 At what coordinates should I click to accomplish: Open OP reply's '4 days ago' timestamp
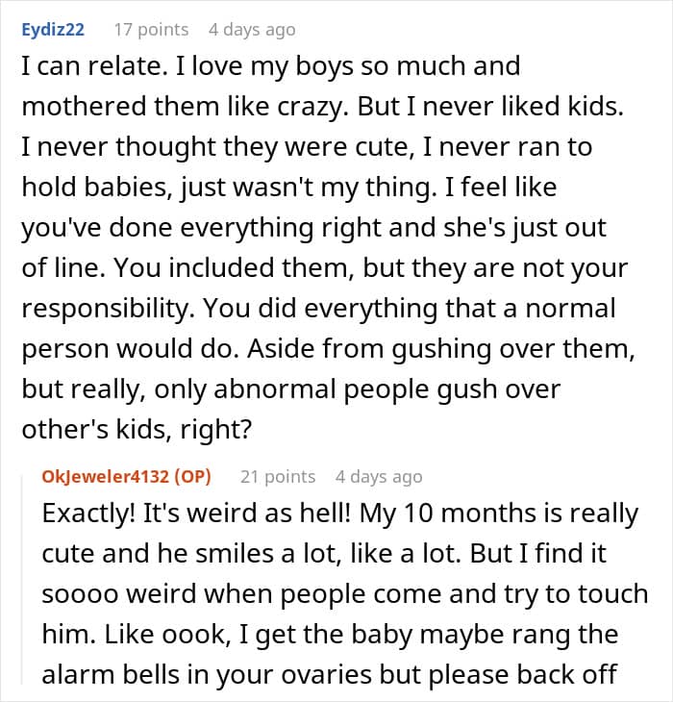379,476
